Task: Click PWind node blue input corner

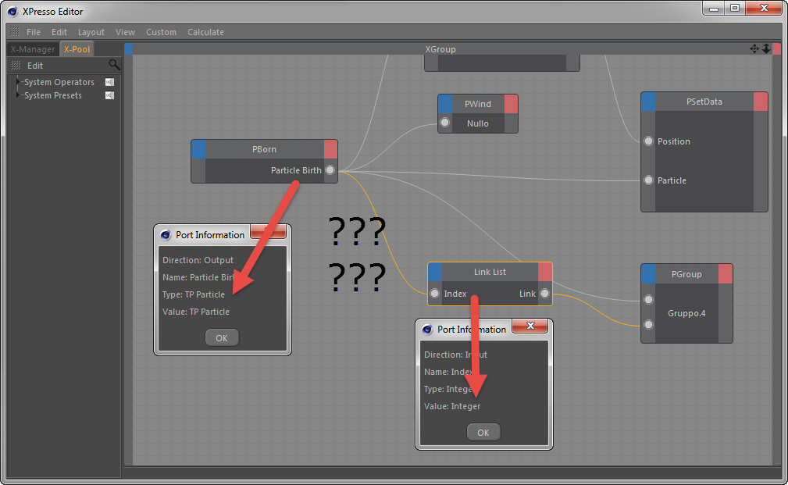Action: click(x=445, y=104)
